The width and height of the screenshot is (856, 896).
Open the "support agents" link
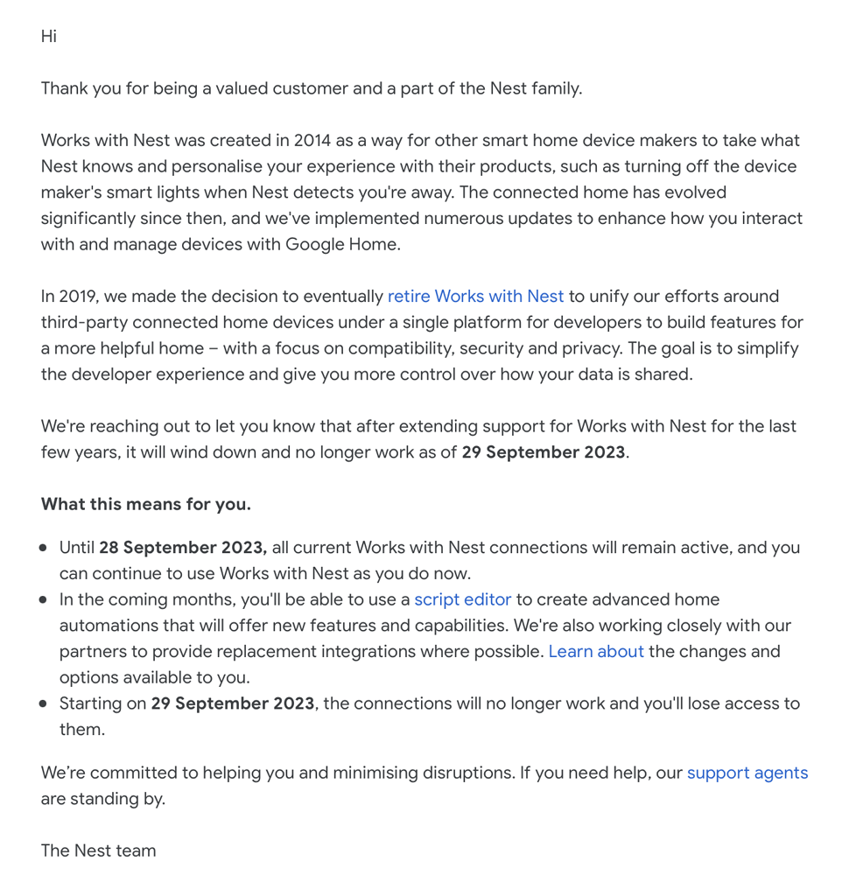click(x=747, y=773)
